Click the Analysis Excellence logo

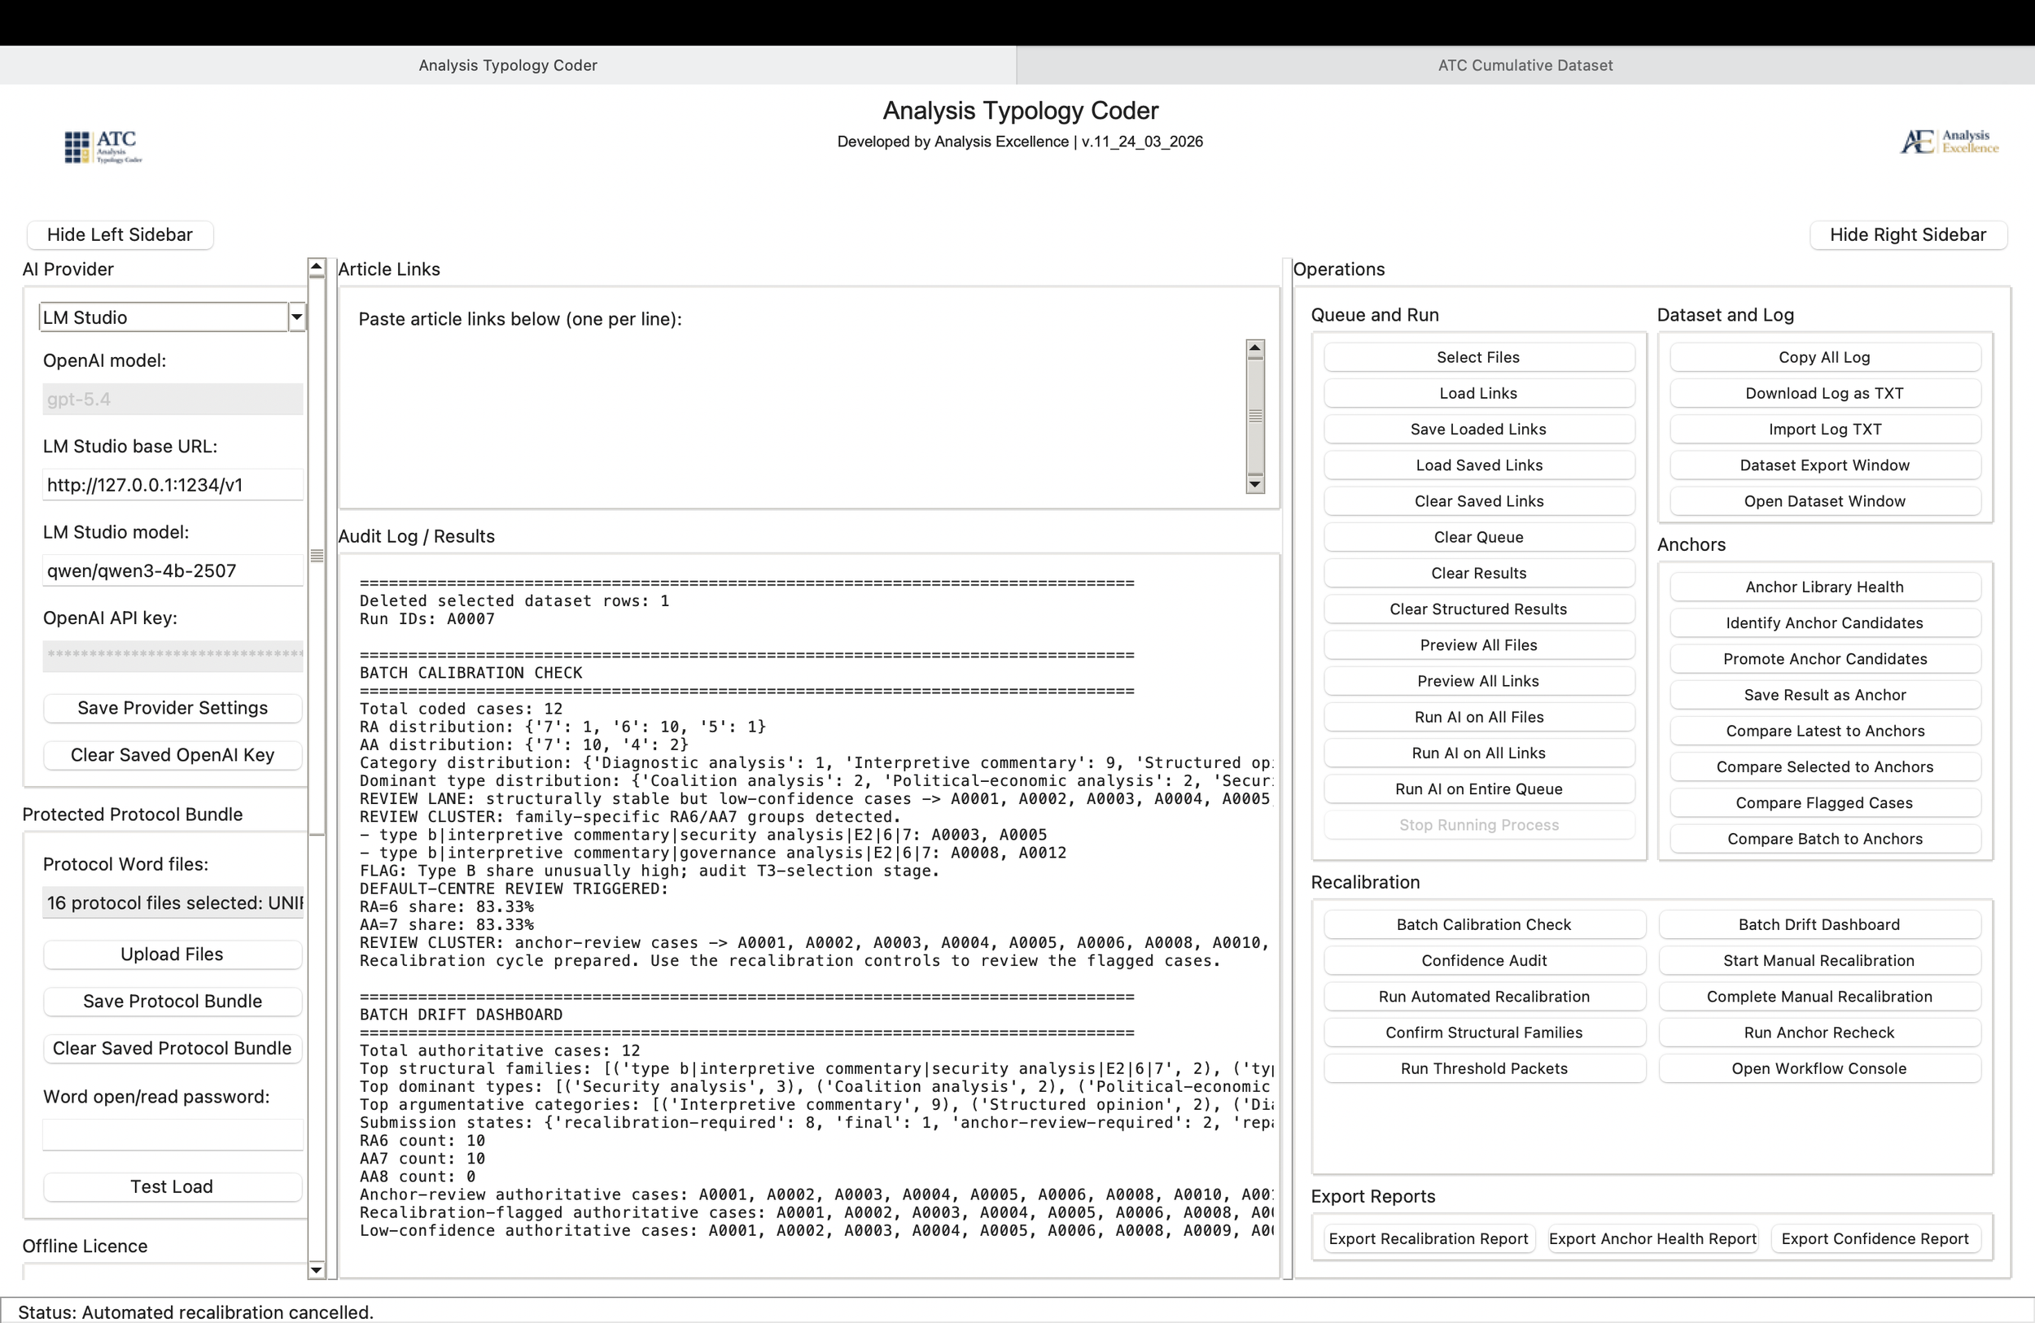pyautogui.click(x=1949, y=141)
